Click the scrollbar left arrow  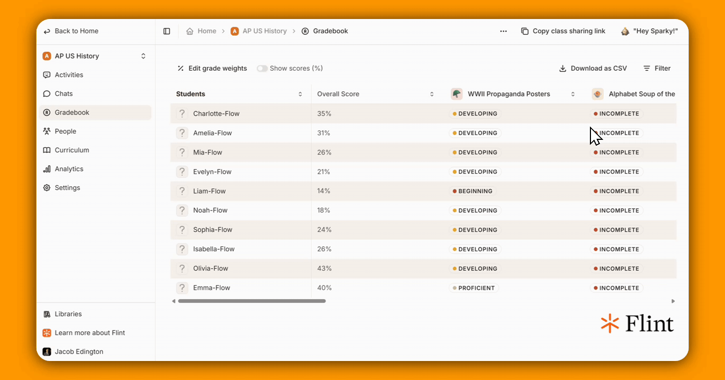(174, 301)
